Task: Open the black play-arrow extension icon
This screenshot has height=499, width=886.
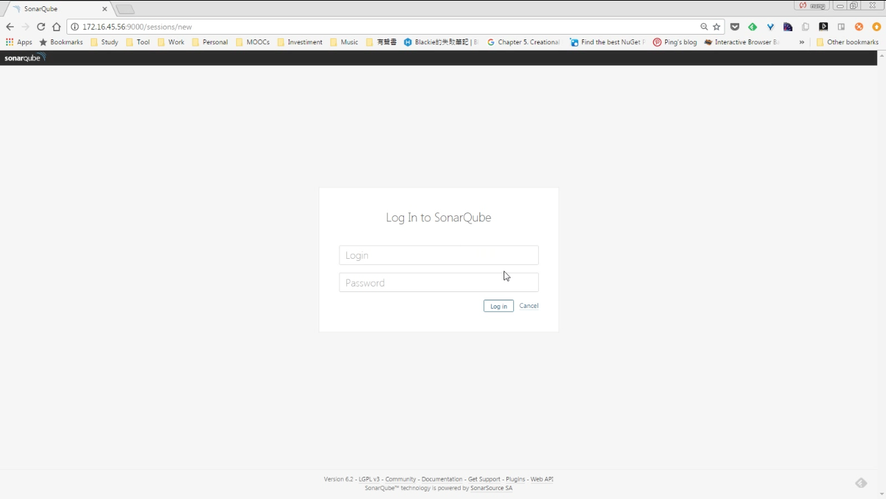Action: pos(823,27)
